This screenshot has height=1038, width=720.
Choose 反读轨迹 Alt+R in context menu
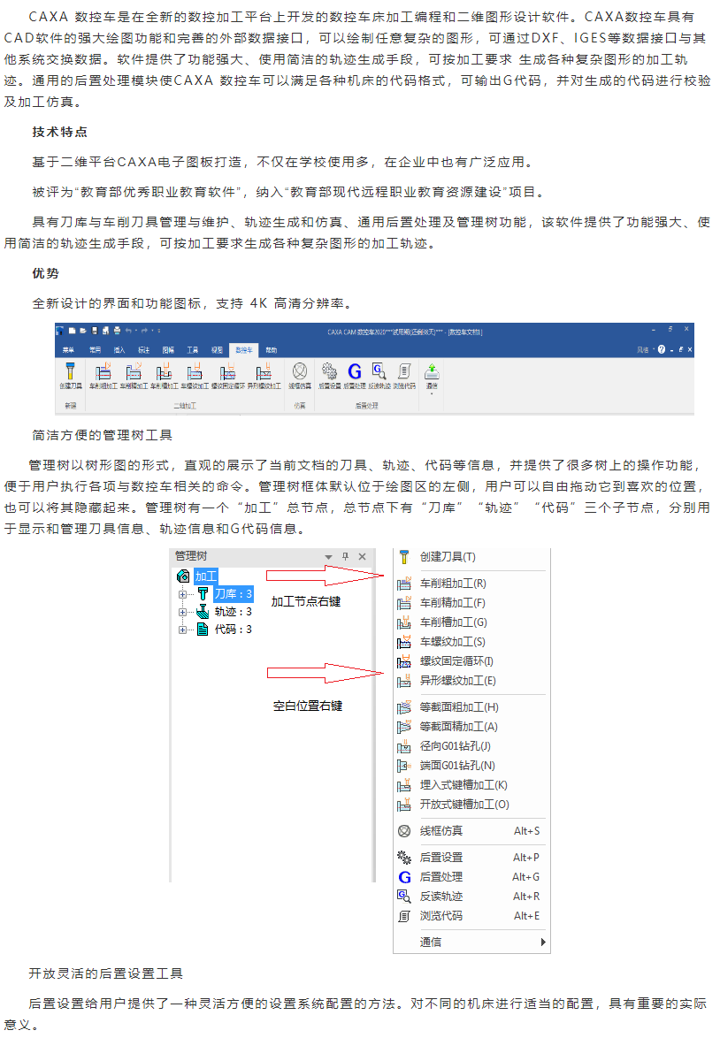[471, 897]
